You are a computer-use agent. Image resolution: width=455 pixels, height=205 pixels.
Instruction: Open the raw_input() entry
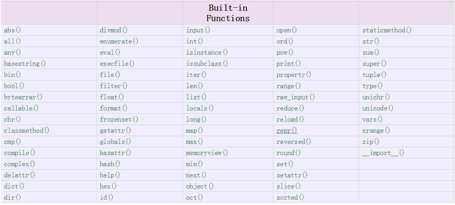coord(295,97)
